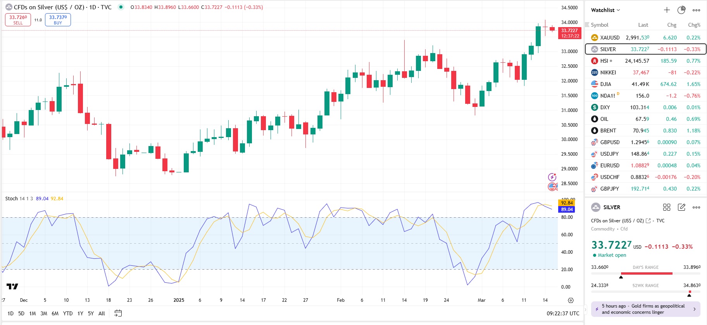The image size is (707, 325).
Task: Click the grid layout icon beside SILVER
Action: click(667, 207)
